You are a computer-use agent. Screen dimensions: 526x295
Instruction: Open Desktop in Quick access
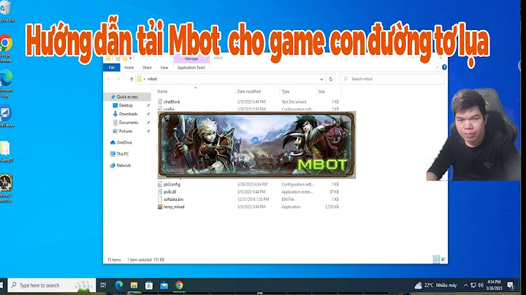point(126,105)
